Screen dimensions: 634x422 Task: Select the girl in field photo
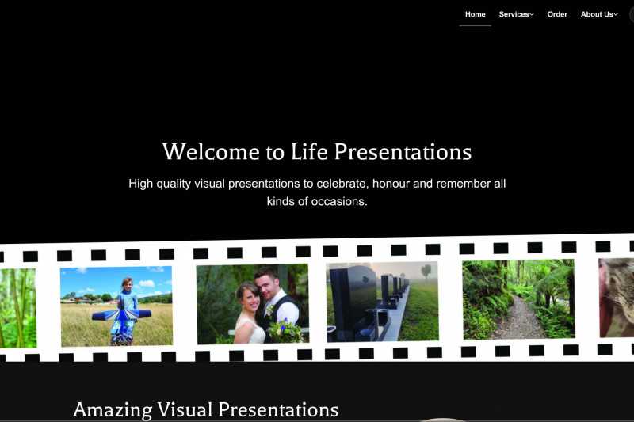click(x=116, y=306)
